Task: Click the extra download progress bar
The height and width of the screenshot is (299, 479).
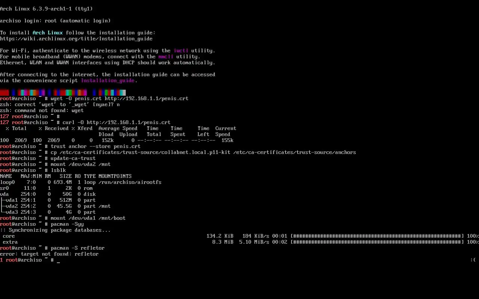Action: 377,242
